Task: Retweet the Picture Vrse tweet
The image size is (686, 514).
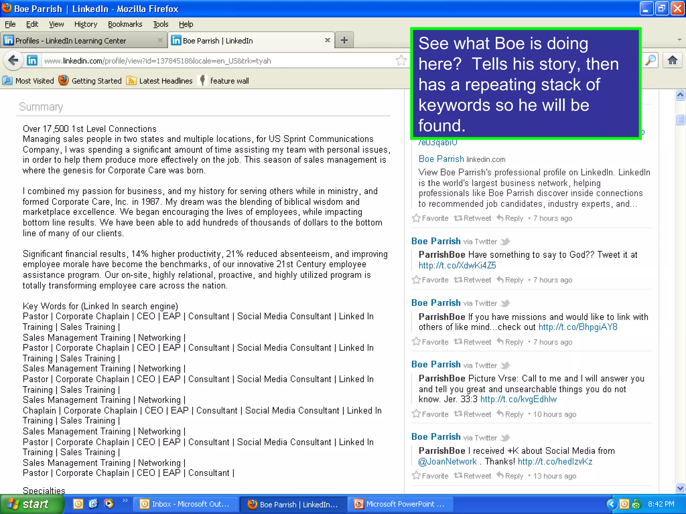Action: [x=473, y=414]
